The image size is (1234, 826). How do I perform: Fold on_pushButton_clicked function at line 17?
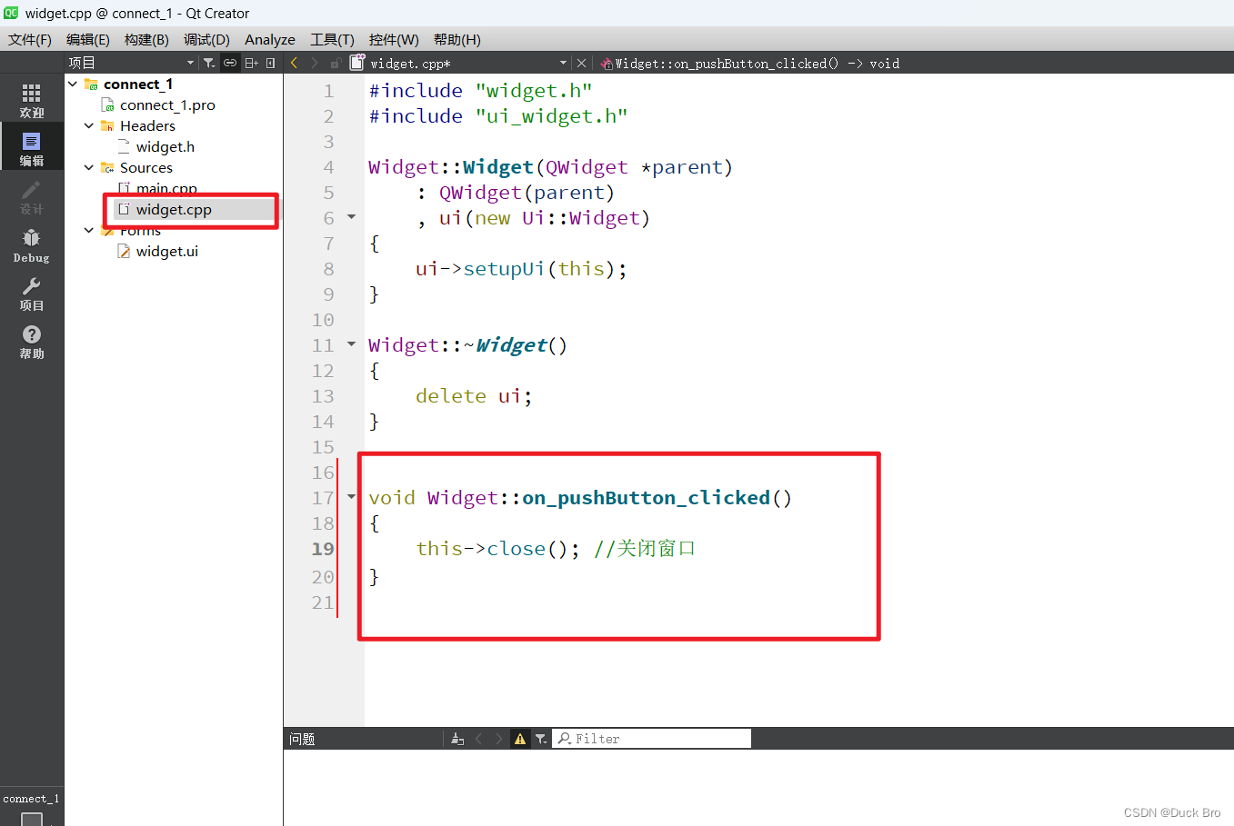351,497
